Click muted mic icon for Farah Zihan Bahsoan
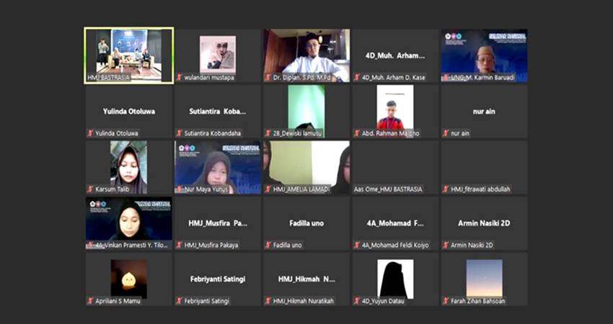Viewport: 613px width, 324px height. tap(446, 301)
